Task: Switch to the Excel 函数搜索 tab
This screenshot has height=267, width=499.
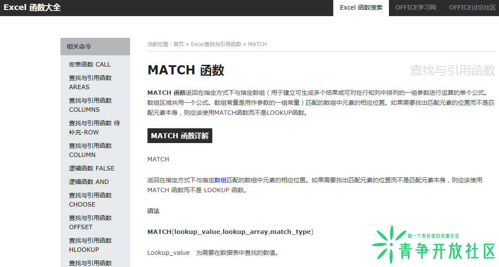Action: [361, 8]
